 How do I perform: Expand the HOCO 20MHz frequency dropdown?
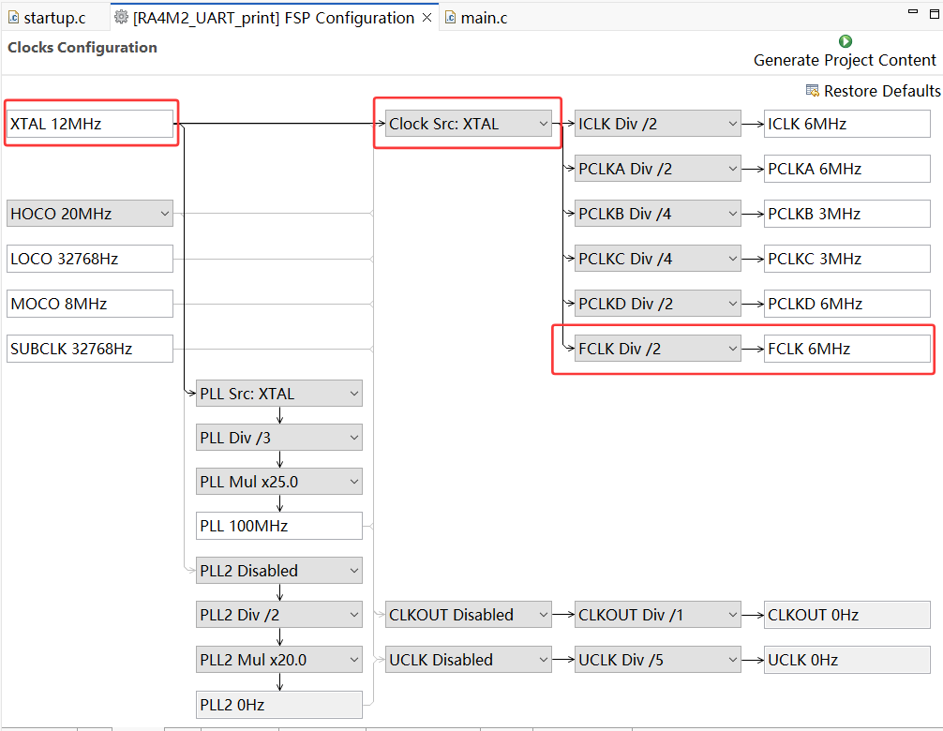[x=90, y=214]
